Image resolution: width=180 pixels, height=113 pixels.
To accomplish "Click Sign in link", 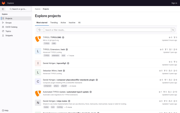I will (174, 3).
